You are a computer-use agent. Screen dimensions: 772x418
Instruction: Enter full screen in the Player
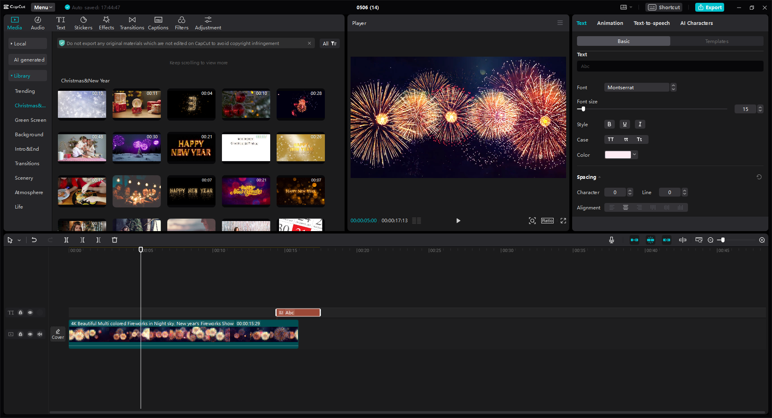click(x=563, y=221)
